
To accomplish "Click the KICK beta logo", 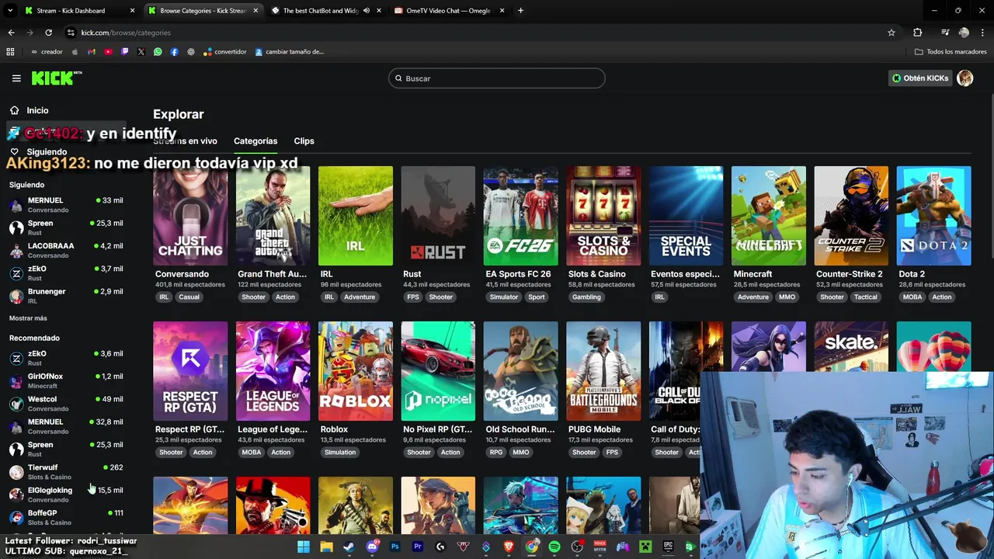I will point(56,78).
